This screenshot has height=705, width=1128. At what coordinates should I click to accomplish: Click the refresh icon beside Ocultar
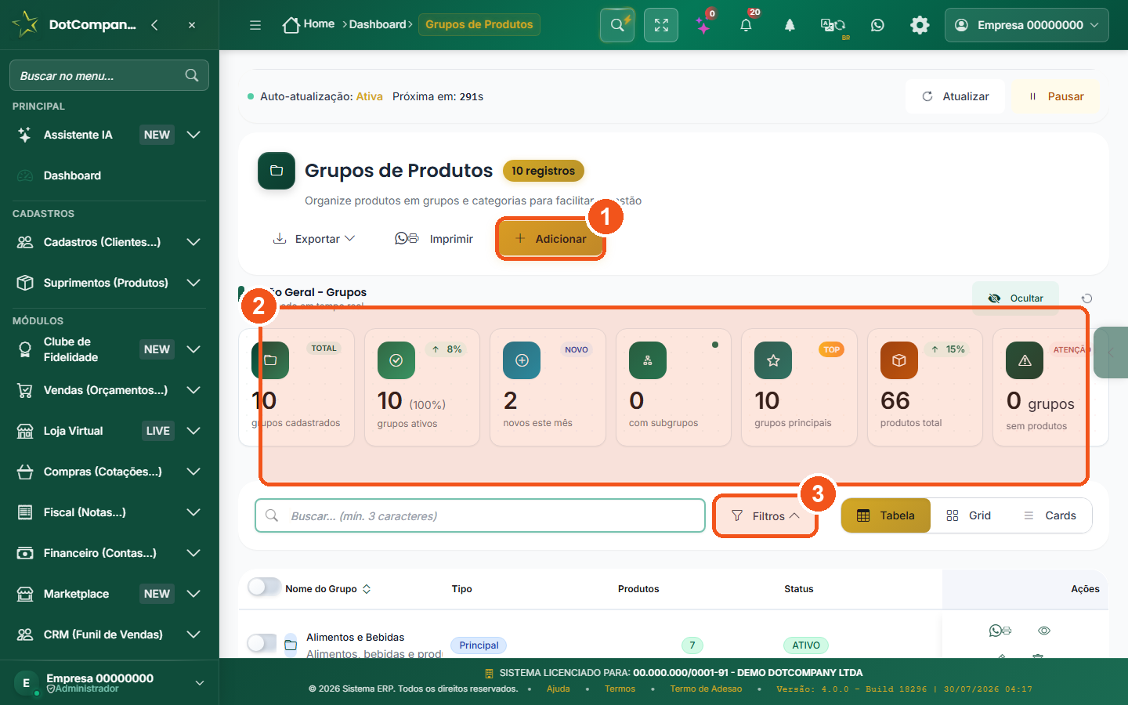(1086, 298)
